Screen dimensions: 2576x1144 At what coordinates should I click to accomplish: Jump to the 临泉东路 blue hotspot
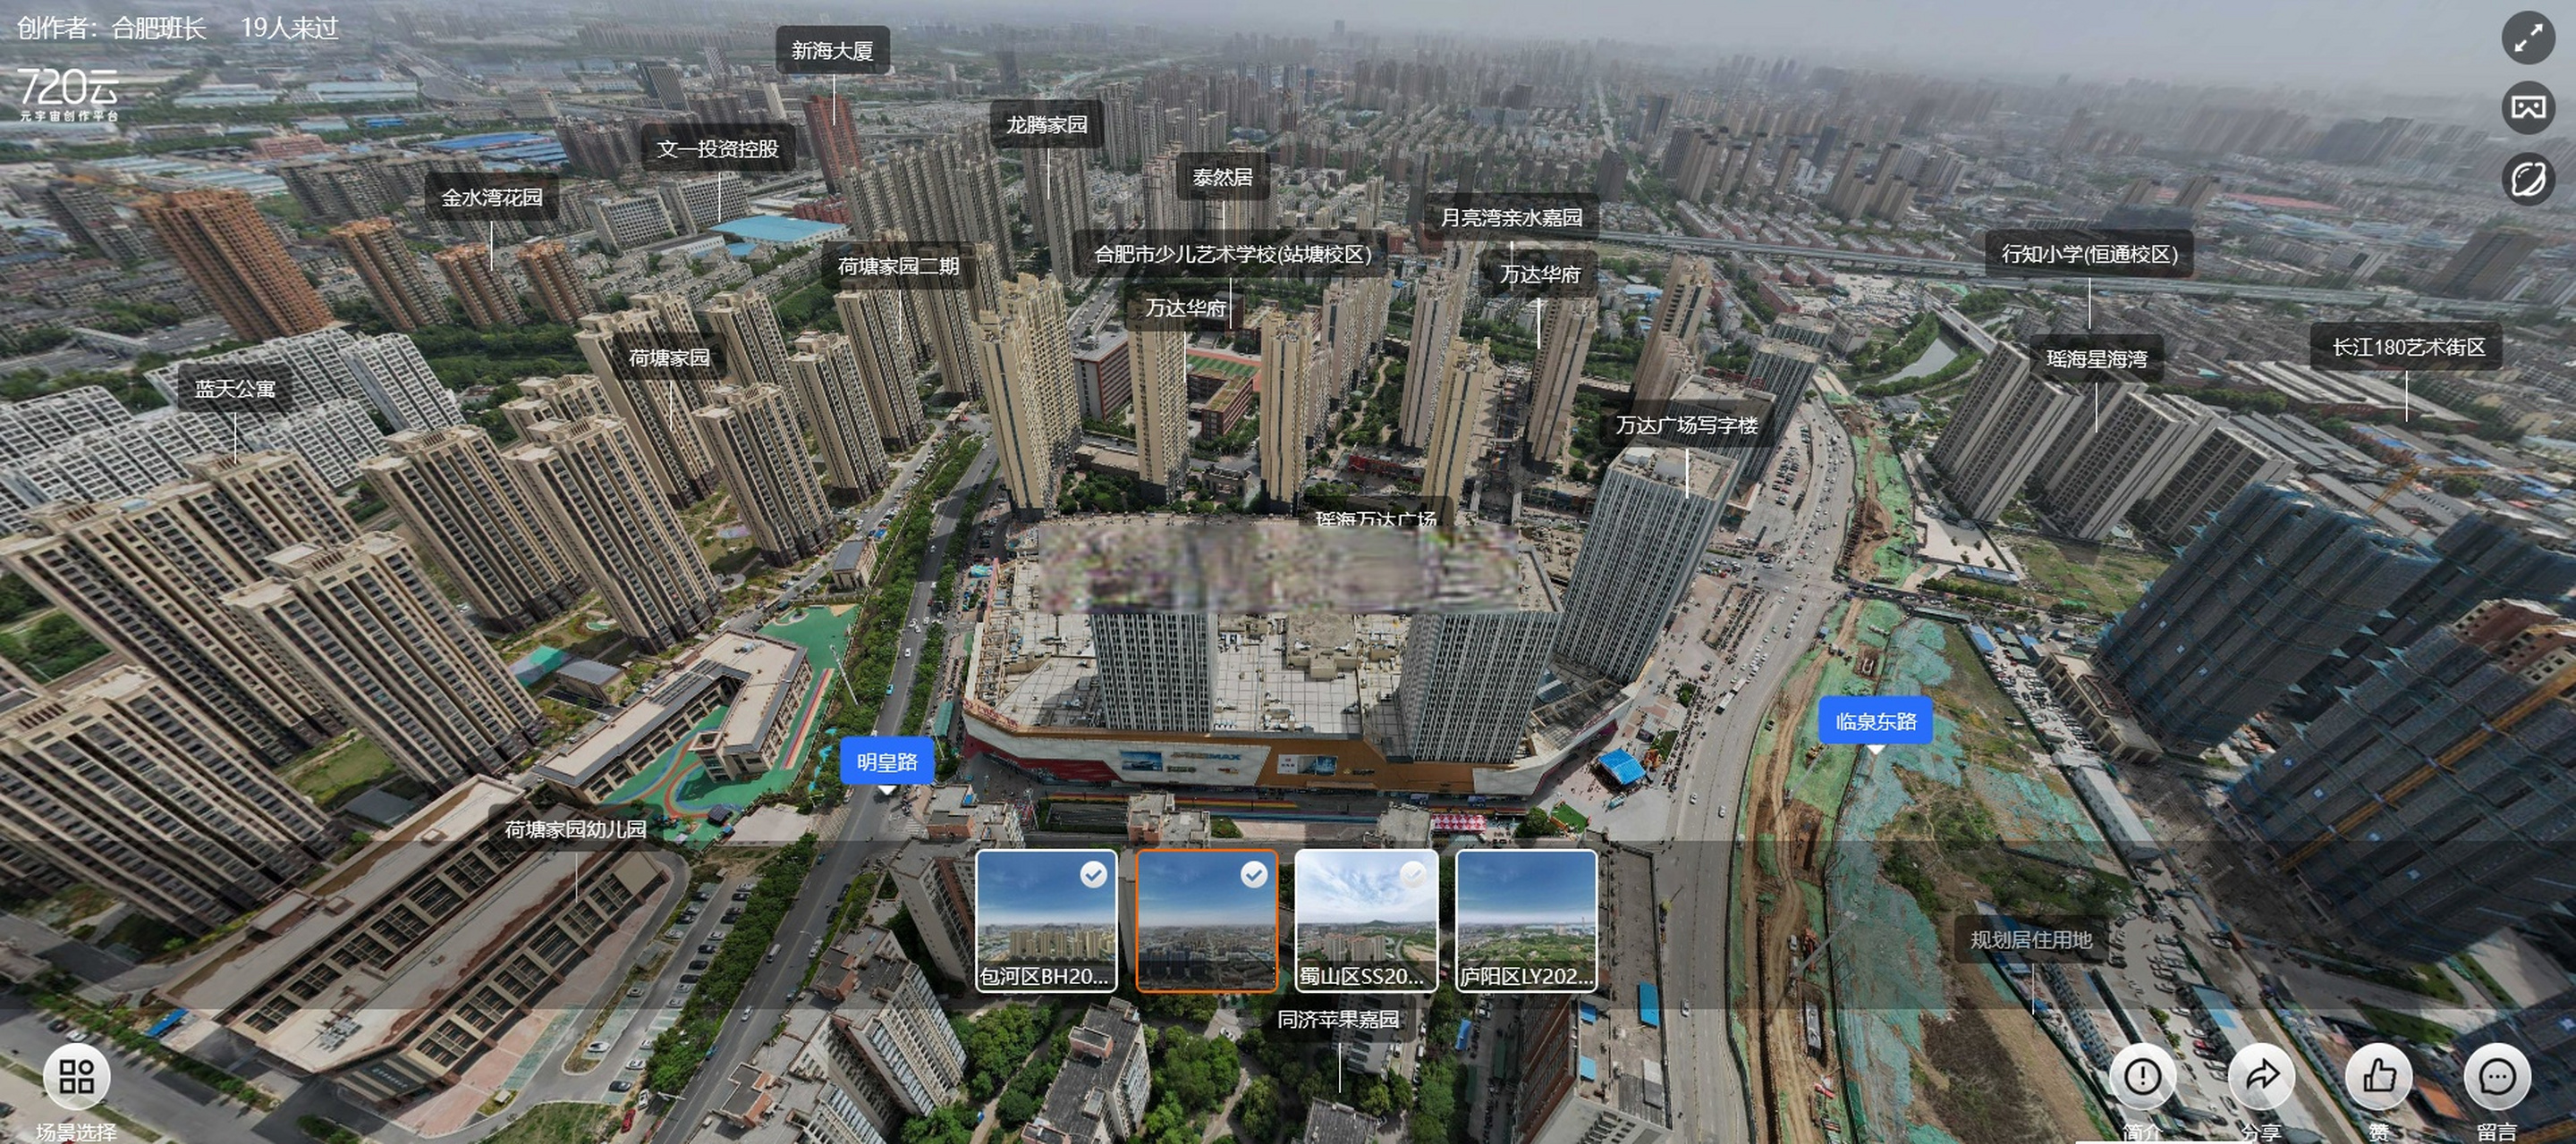(1875, 721)
